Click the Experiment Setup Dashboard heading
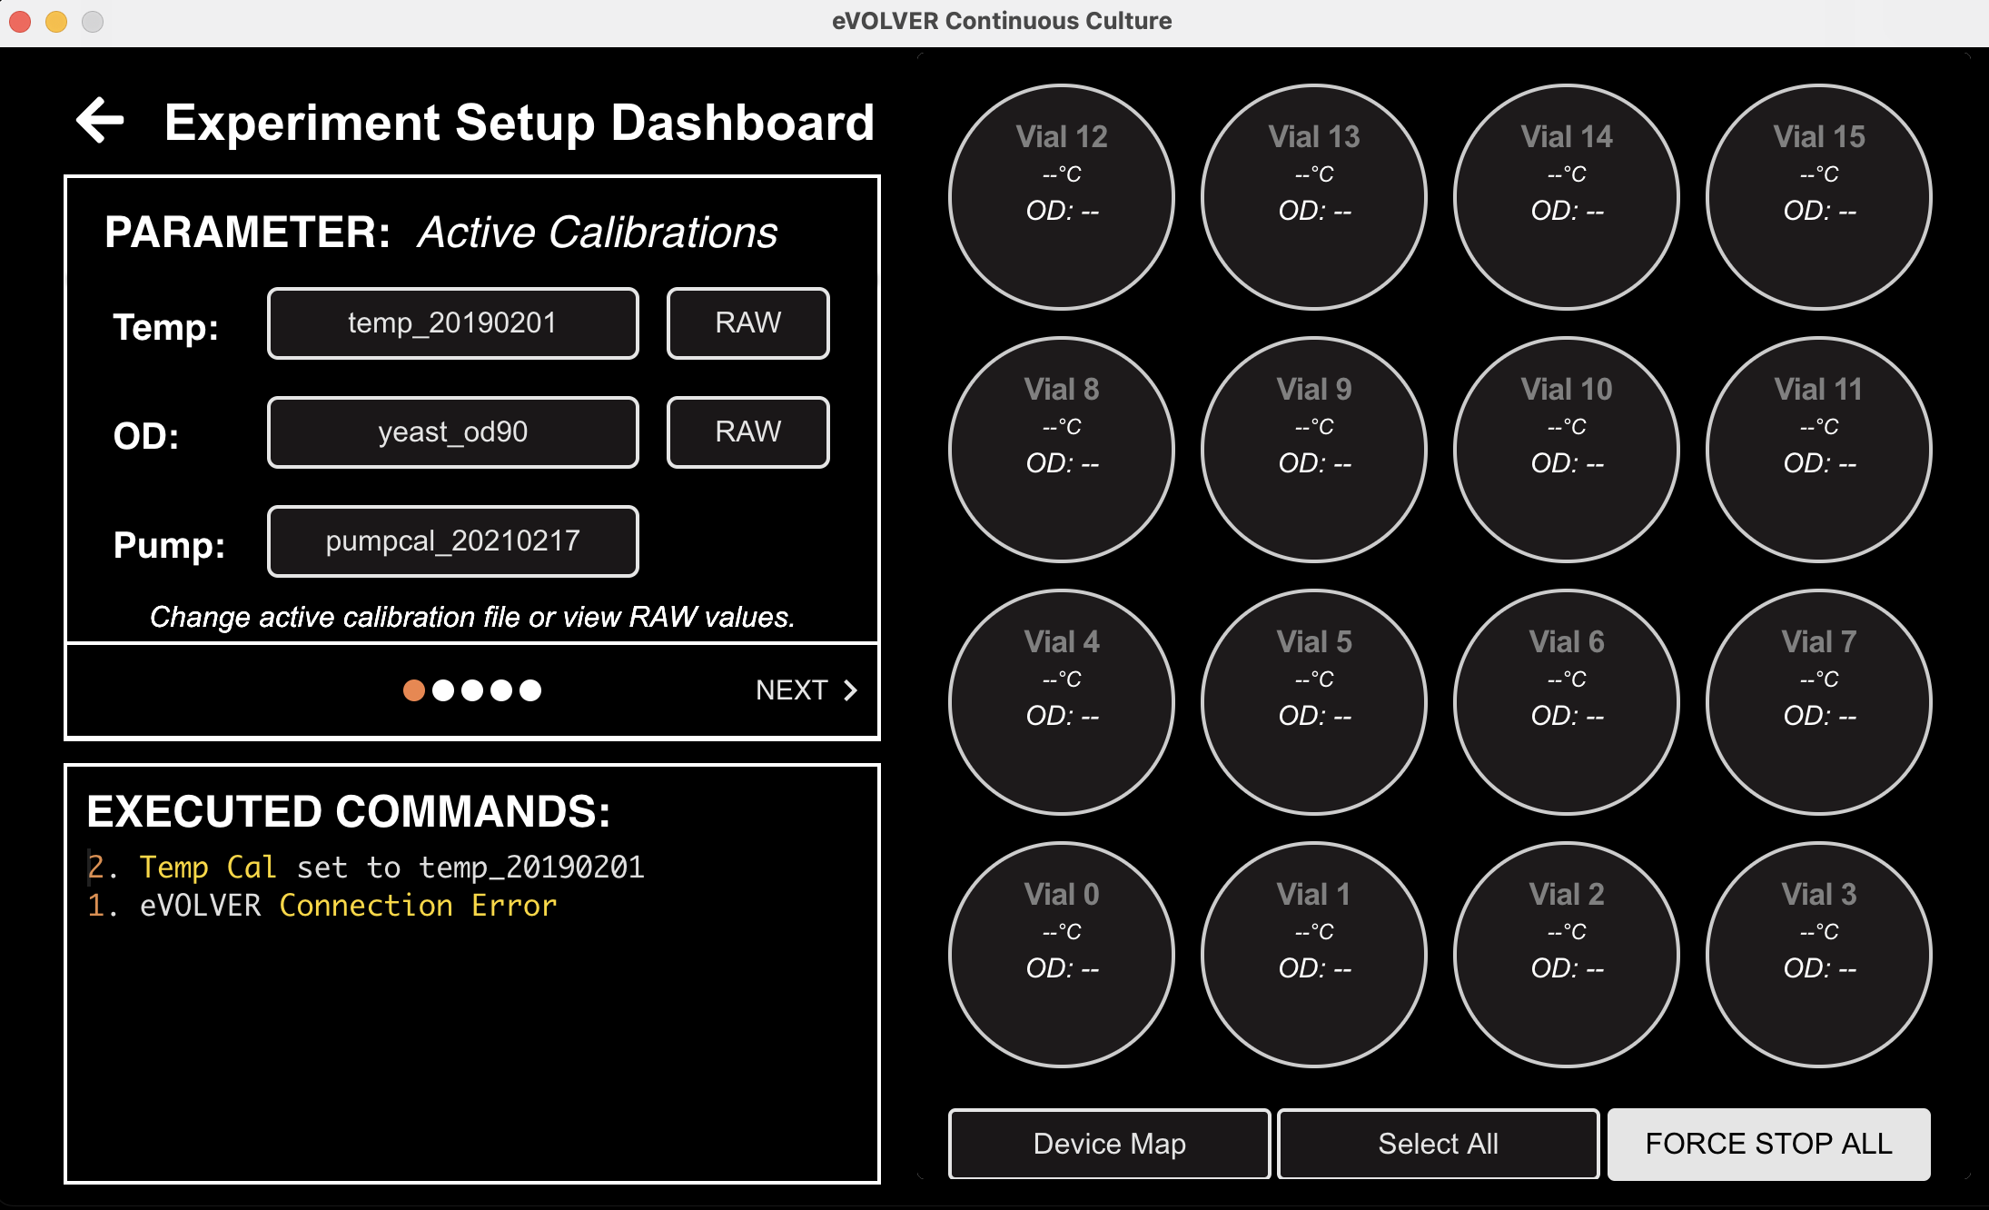This screenshot has width=1989, height=1210. [520, 123]
